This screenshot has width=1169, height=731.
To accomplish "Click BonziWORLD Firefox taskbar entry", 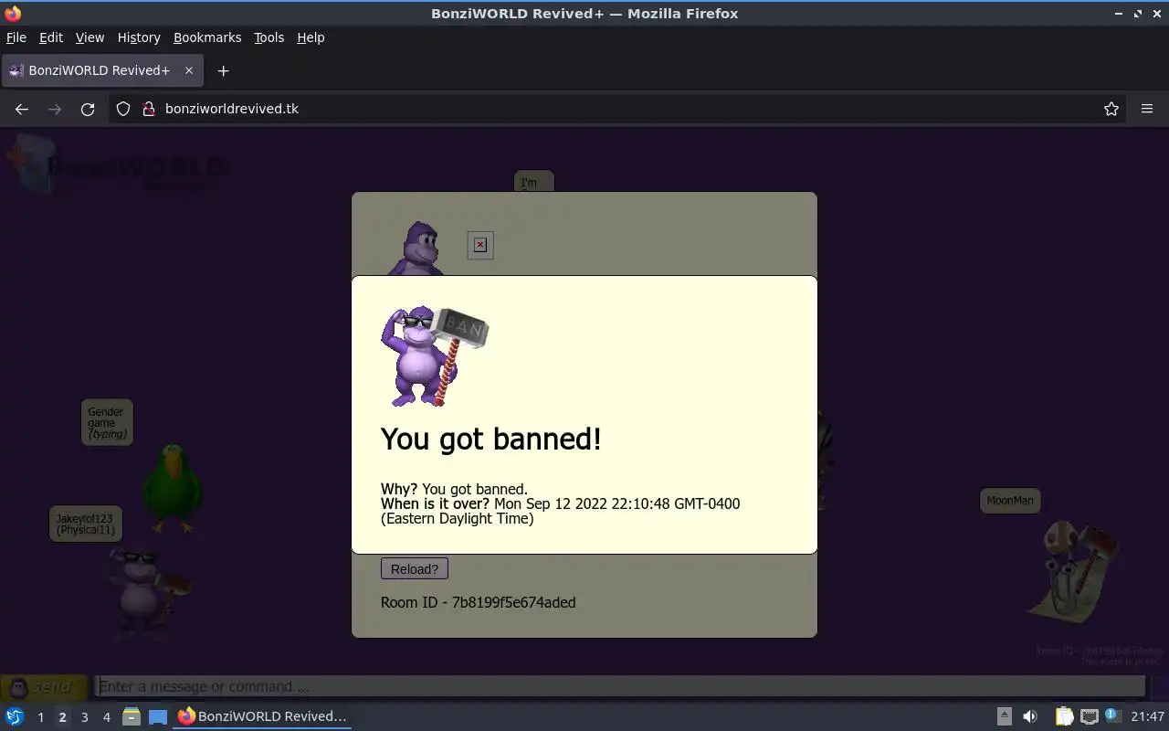I will pos(263,716).
